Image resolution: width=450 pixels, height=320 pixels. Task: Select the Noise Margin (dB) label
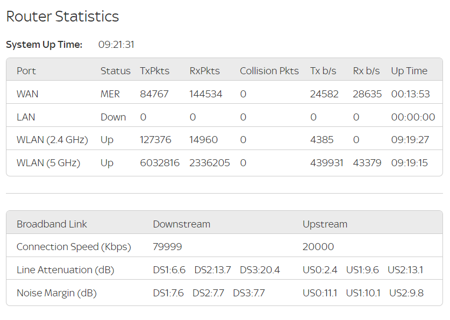(x=56, y=293)
